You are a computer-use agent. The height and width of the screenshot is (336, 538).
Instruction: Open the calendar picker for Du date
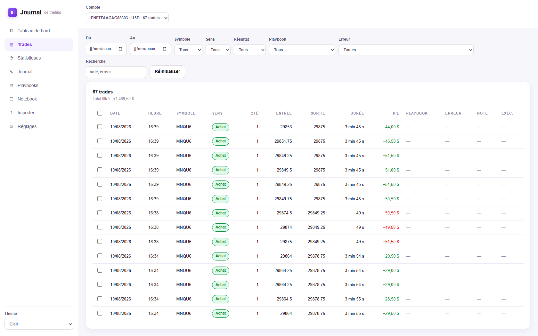[x=120, y=49]
